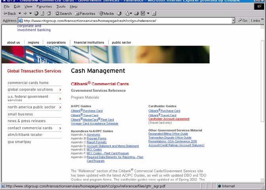The width and height of the screenshot is (266, 190).
Task: Open A/OPC Guides Citibank Purchase Card link
Action: [x=87, y=110]
